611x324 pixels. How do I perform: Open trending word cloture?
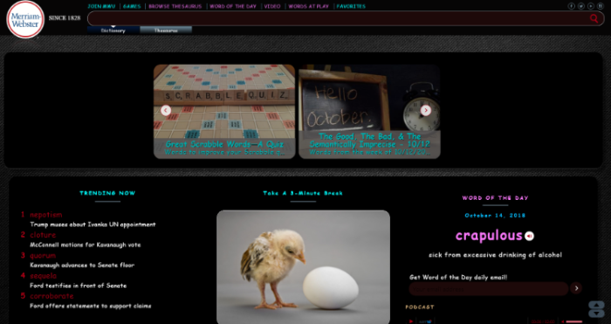click(43, 235)
